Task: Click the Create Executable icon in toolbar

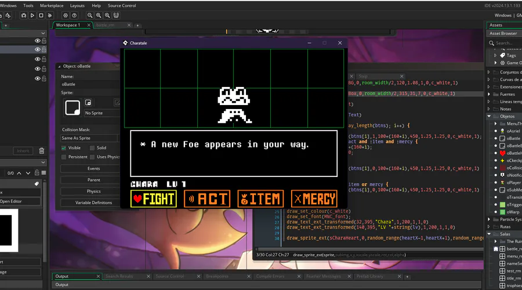Action: tap(8, 15)
